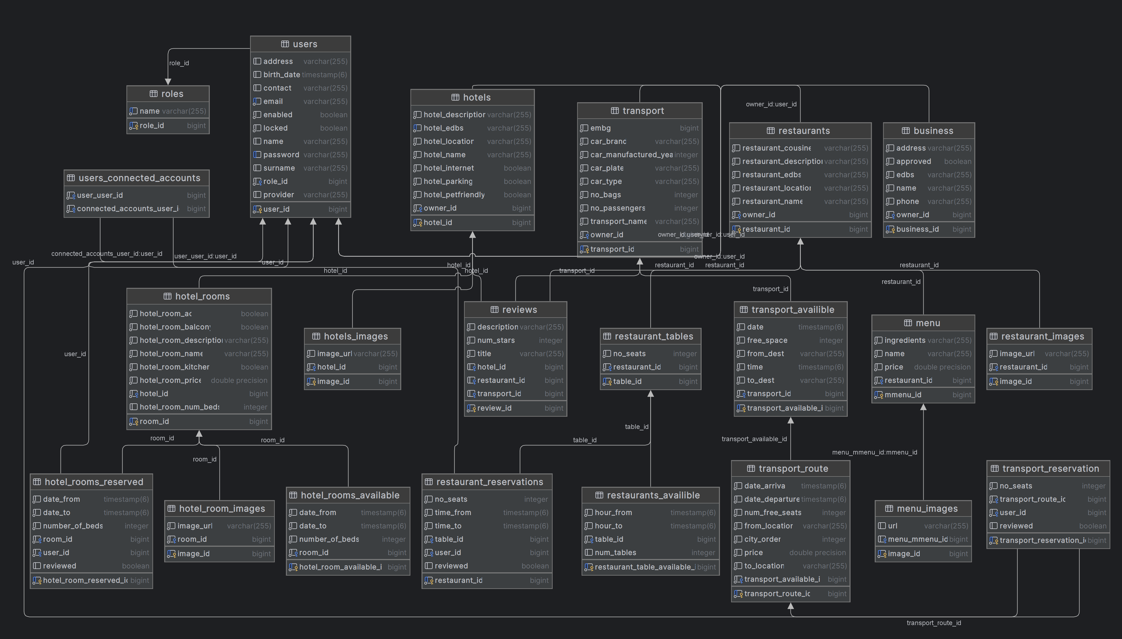The height and width of the screenshot is (639, 1122).
Task: Click the role_id relationship label near roles
Action: [179, 63]
